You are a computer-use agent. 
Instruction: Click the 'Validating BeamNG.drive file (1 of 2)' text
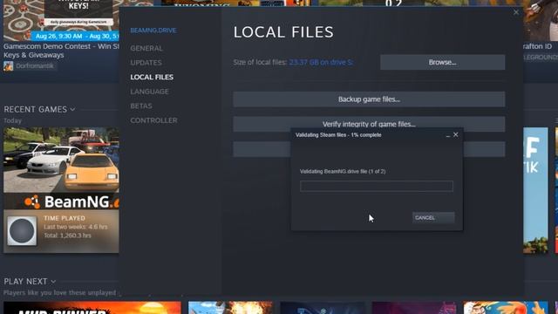coord(343,171)
